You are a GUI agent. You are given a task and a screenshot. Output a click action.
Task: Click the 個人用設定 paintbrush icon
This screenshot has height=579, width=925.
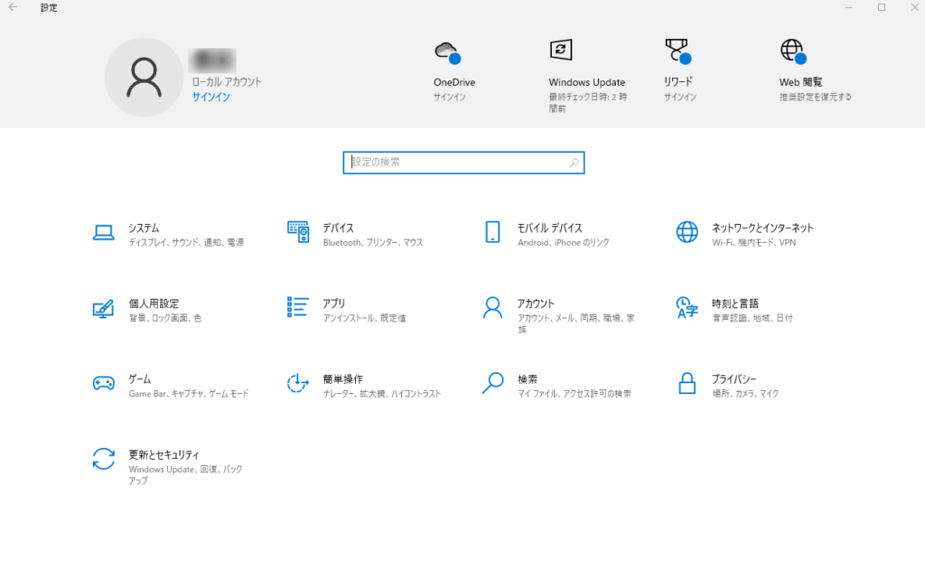pyautogui.click(x=104, y=309)
